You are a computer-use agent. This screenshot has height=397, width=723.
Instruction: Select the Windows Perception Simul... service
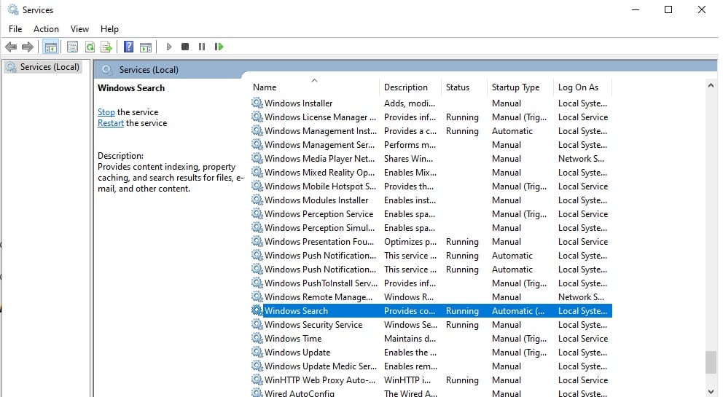[x=431, y=228]
